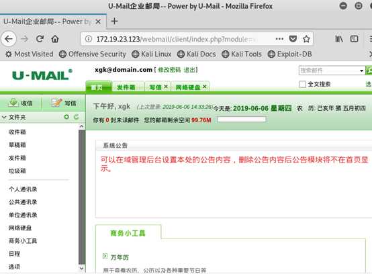Go back with the browser back arrow
This screenshot has width=372, height=274.
click(9, 39)
